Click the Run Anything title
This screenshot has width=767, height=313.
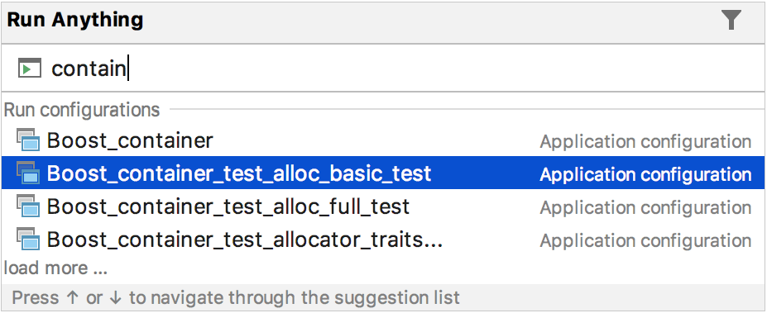tap(74, 20)
